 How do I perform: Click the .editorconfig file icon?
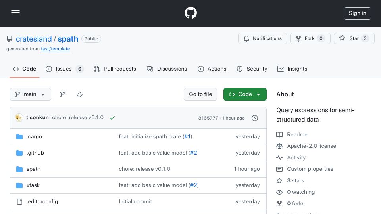tap(19, 202)
